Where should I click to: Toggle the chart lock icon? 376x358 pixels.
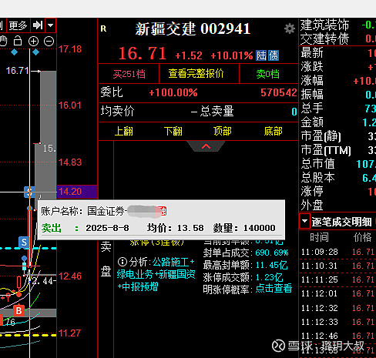tap(18, 41)
